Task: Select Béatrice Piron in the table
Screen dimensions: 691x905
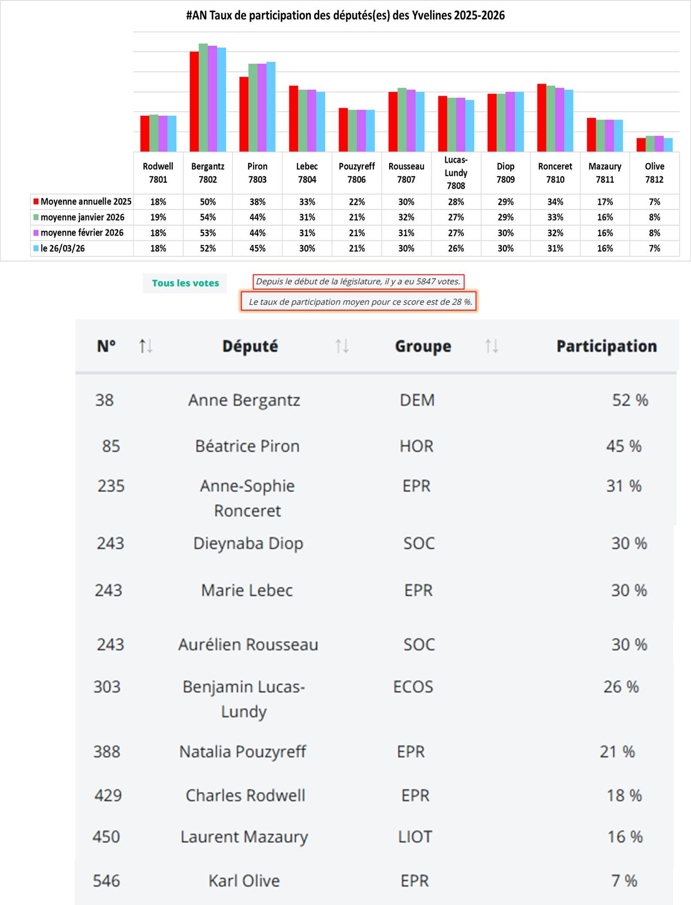Action: 247,446
